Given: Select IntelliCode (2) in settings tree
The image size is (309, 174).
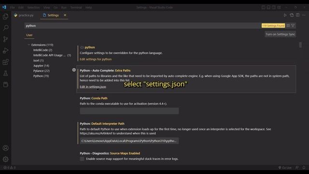Looking at the screenshot, I should (x=42, y=50).
